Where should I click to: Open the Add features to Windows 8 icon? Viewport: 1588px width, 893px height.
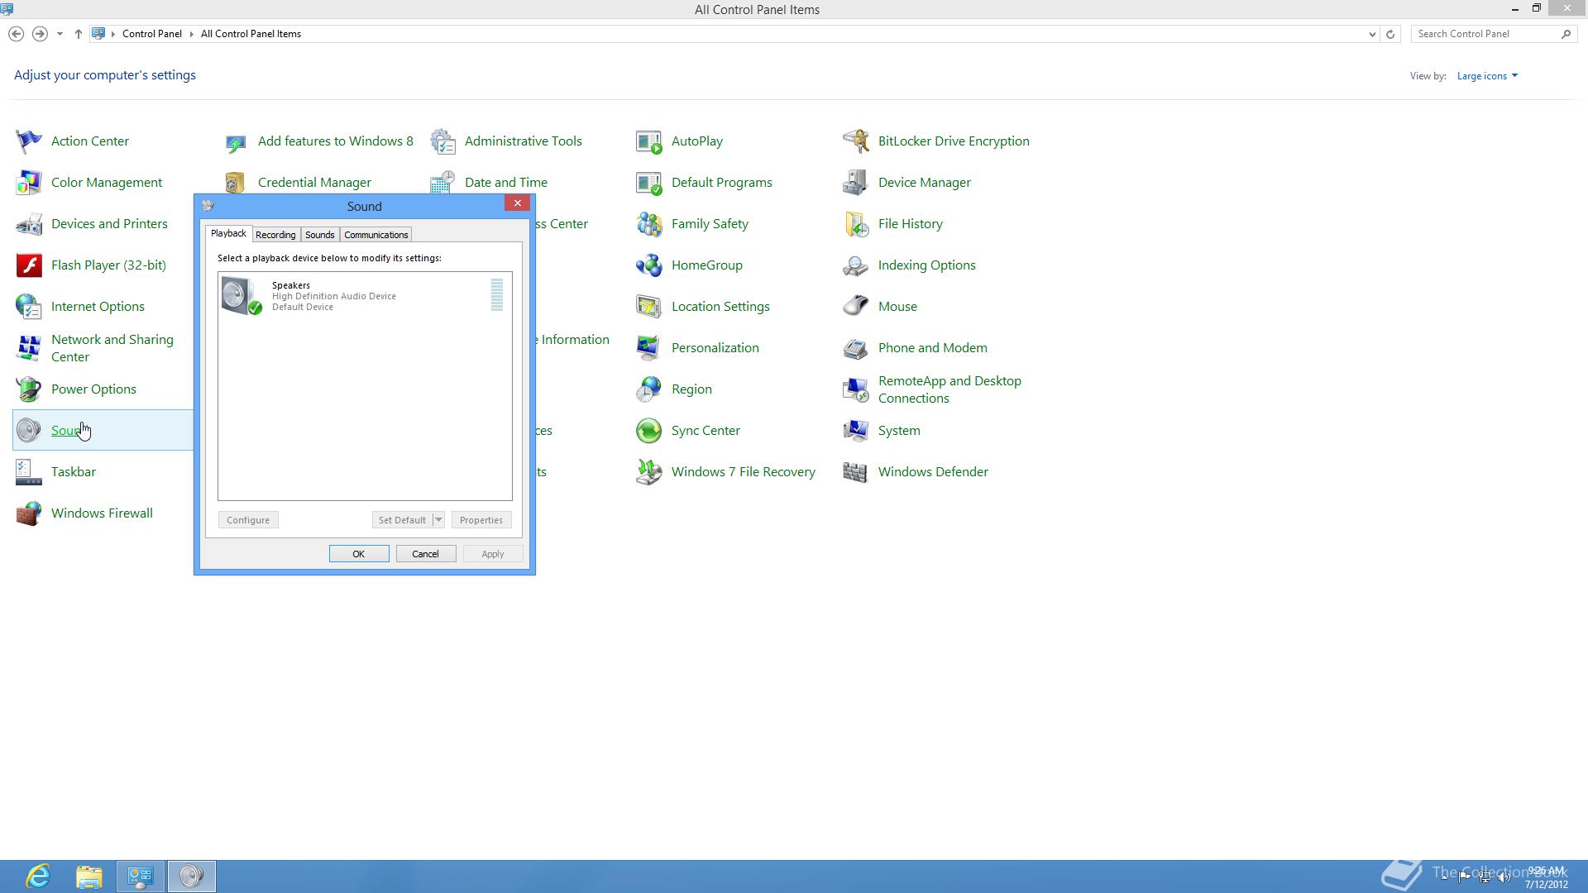236,144
